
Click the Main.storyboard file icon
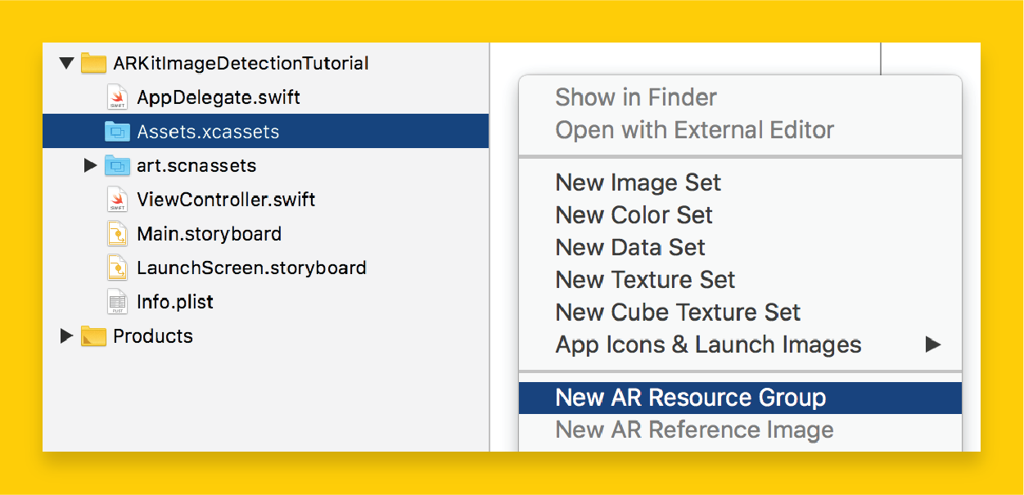click(118, 234)
